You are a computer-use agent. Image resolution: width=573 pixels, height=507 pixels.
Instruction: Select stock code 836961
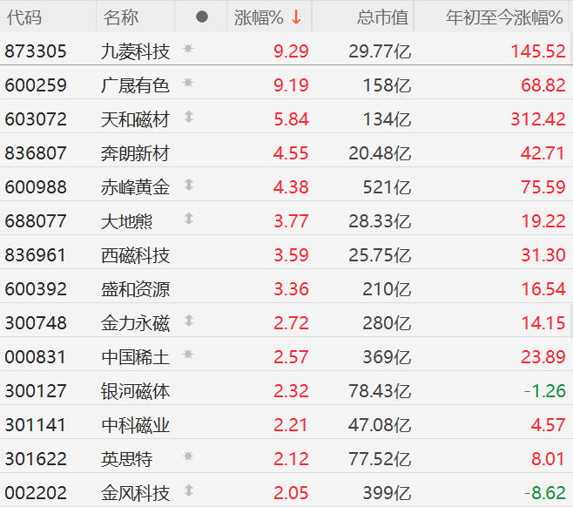coord(36,255)
